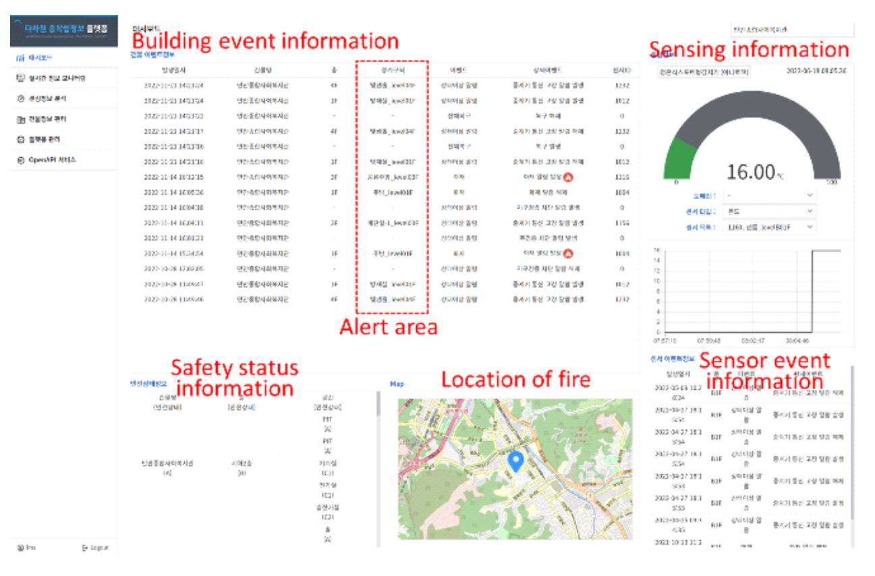Click the Info link at bottom left

point(26,548)
